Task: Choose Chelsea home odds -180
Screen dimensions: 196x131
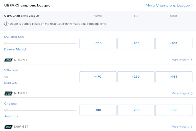Action: [x=98, y=110]
